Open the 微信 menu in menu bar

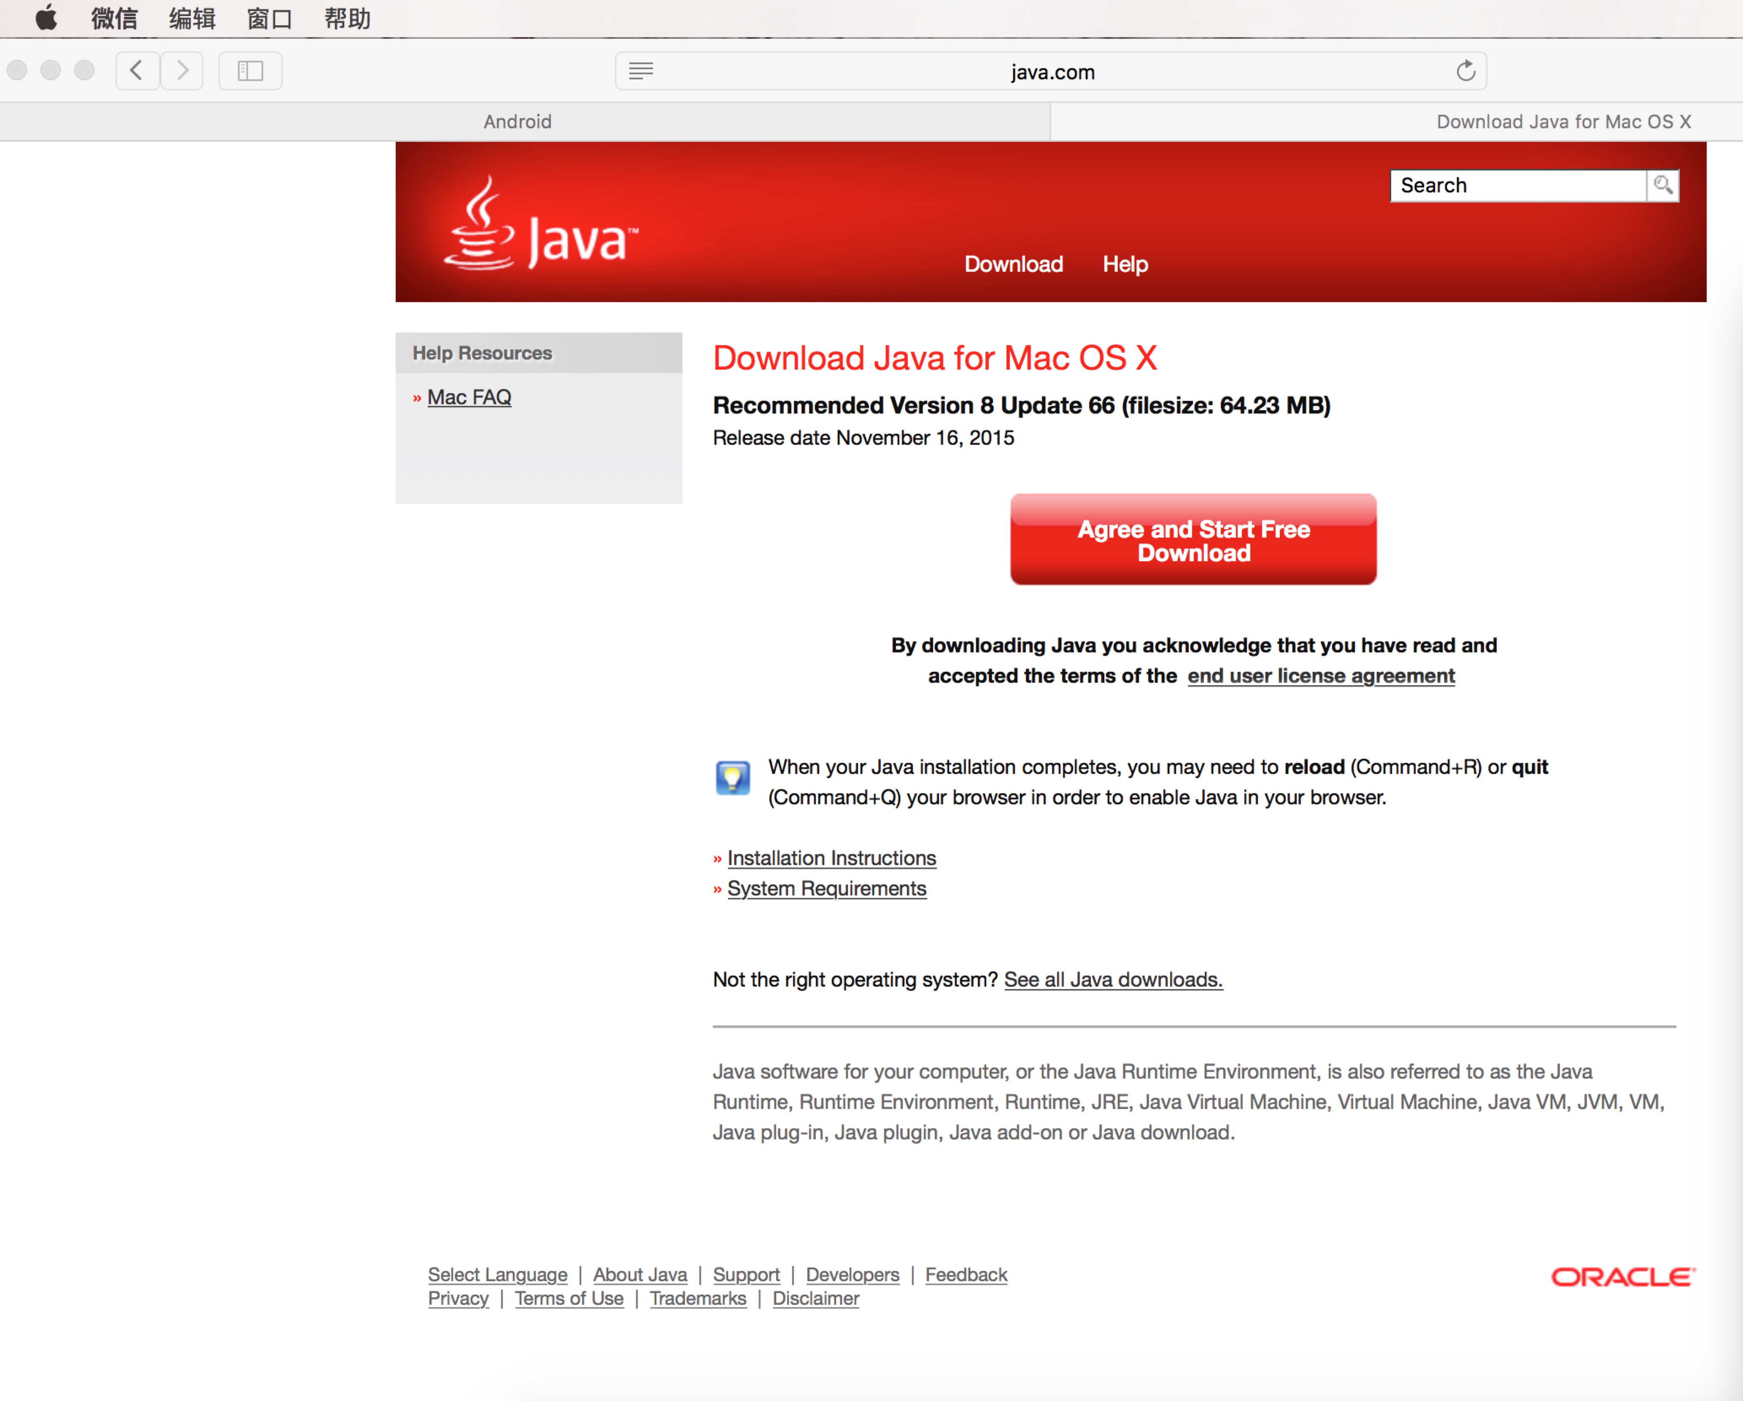[114, 18]
